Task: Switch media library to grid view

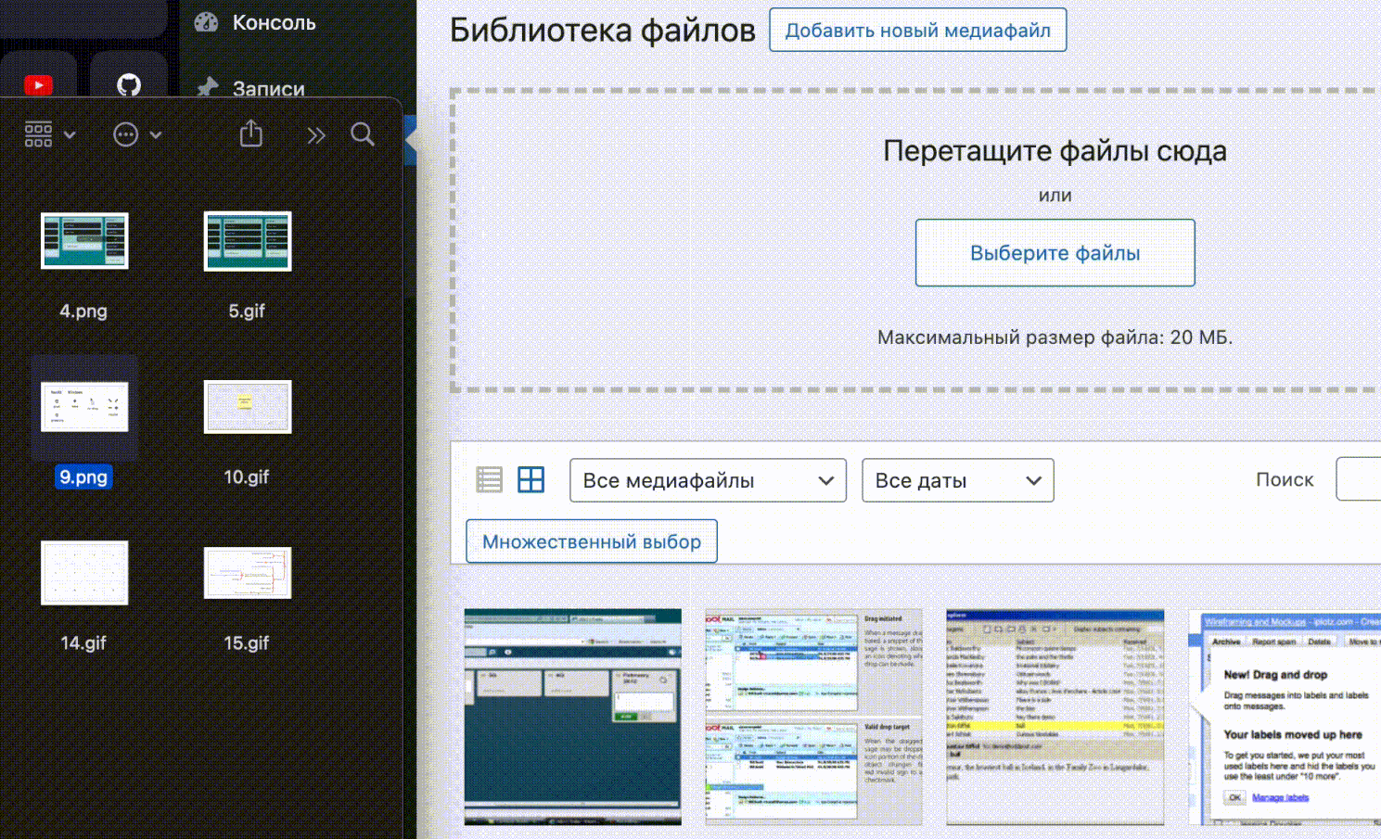Action: click(531, 479)
